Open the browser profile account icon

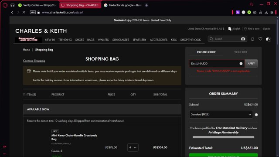coord(261,12)
